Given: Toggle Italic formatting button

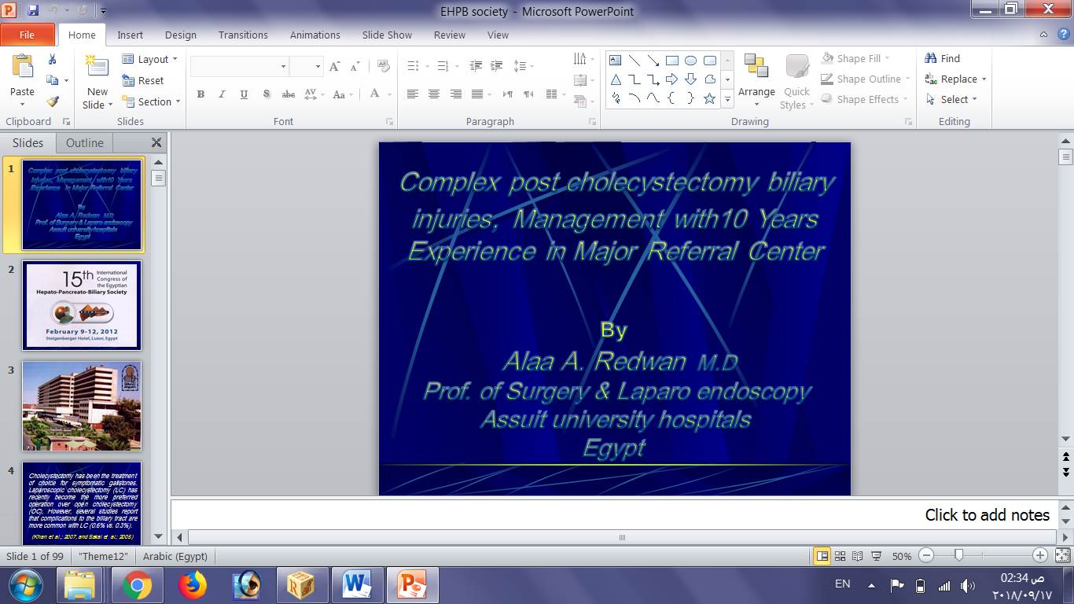Looking at the screenshot, I should tap(222, 94).
